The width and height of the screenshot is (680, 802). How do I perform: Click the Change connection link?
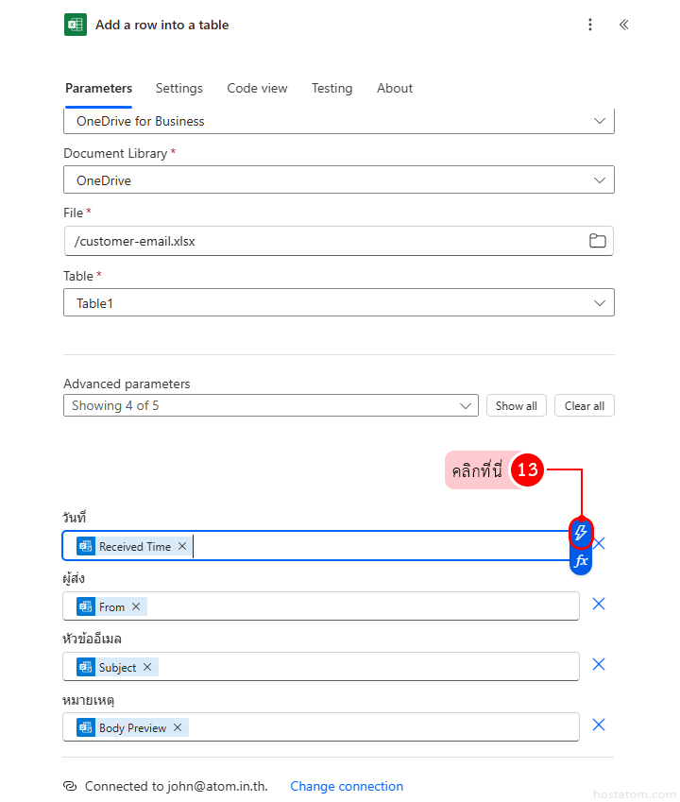(347, 786)
